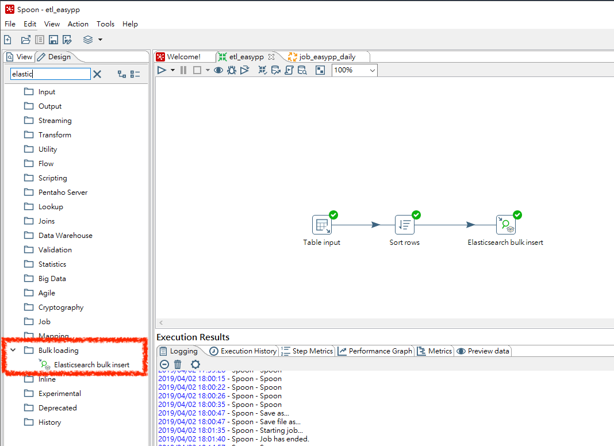
Task: Select the Cryptography folder
Action: tap(53, 307)
